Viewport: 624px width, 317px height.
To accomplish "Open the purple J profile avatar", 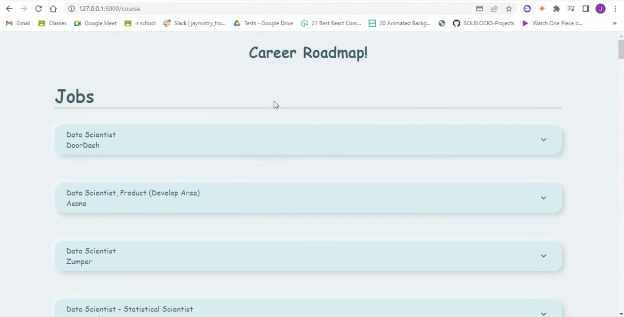I will coord(600,9).
